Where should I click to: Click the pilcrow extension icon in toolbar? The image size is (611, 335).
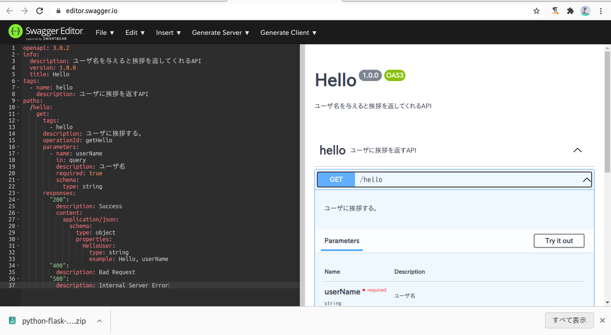(x=555, y=10)
